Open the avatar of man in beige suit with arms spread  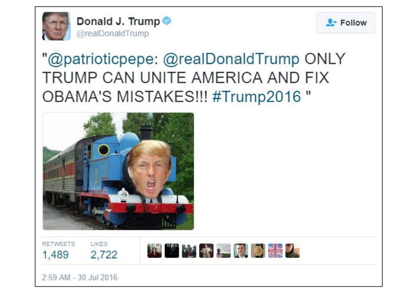pos(206,251)
